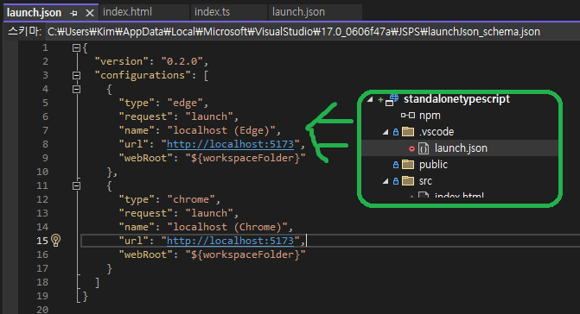Click the "localhost (Edge)" name value
Viewport: 580px width, 314px height.
pos(221,130)
